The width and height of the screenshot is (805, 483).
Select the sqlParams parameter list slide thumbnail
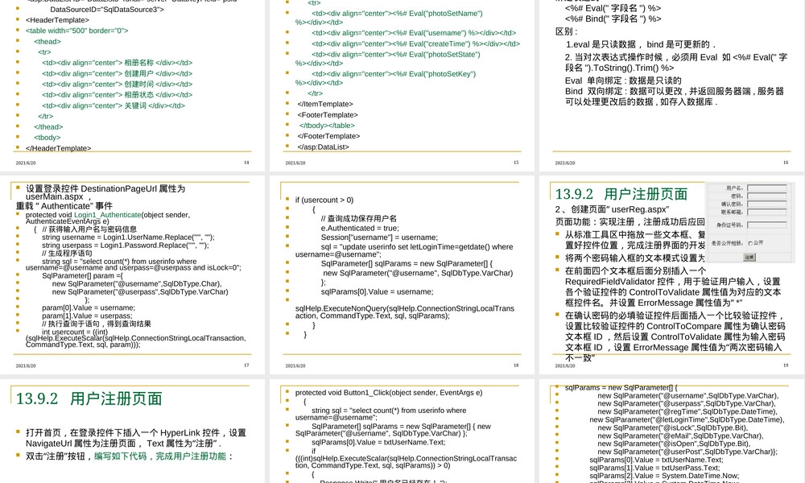point(672,431)
